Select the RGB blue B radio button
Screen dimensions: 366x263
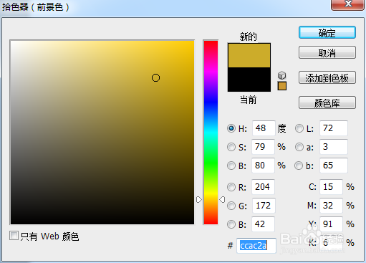click(231, 224)
